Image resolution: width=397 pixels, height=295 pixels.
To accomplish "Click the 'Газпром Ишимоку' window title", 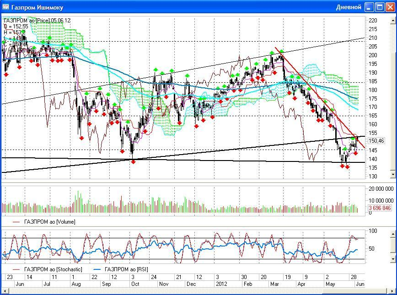I will (37, 7).
